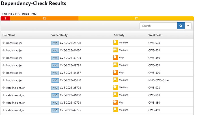Viewport: 198px width, 115px height.
Task: Click High severity bug icon for bootstrap.jar CVE-2023-42794
Action: (x=115, y=57)
